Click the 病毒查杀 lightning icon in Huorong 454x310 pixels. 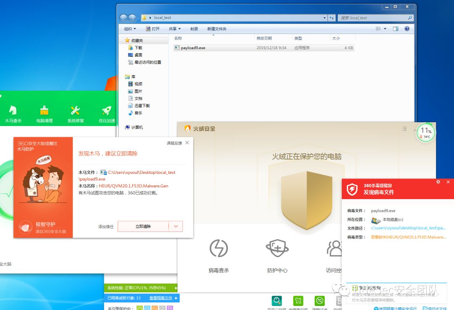[219, 248]
